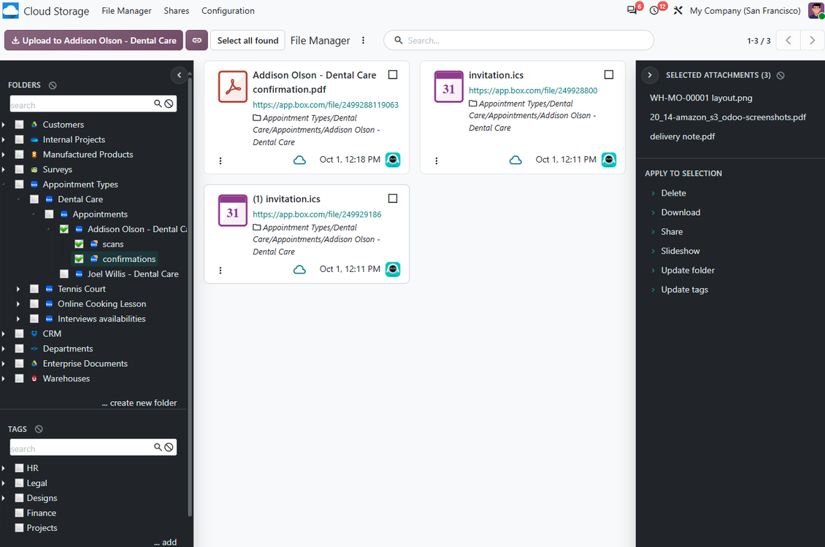Click user avatar on confirmation.pdf card
Screen dimensions: 825x547
tap(393, 160)
